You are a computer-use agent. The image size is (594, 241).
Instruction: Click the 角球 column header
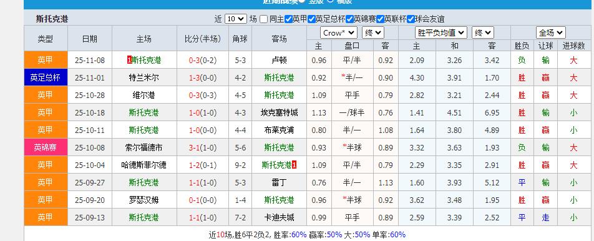tap(240, 39)
